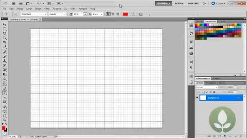The width and height of the screenshot is (247, 139).
Task: Launch Adobe Bridge from application bar
Action: pos(14,3)
